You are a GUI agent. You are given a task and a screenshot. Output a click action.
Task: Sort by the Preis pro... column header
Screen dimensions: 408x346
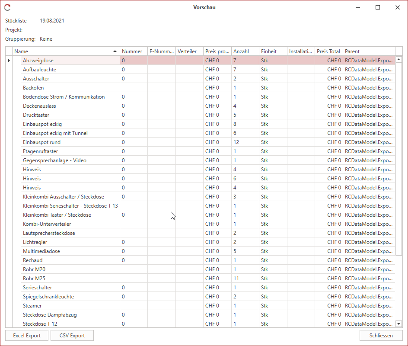click(x=217, y=51)
